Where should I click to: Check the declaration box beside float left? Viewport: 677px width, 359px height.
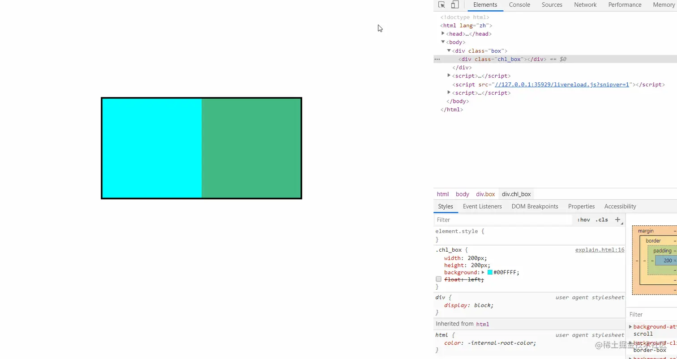point(438,279)
